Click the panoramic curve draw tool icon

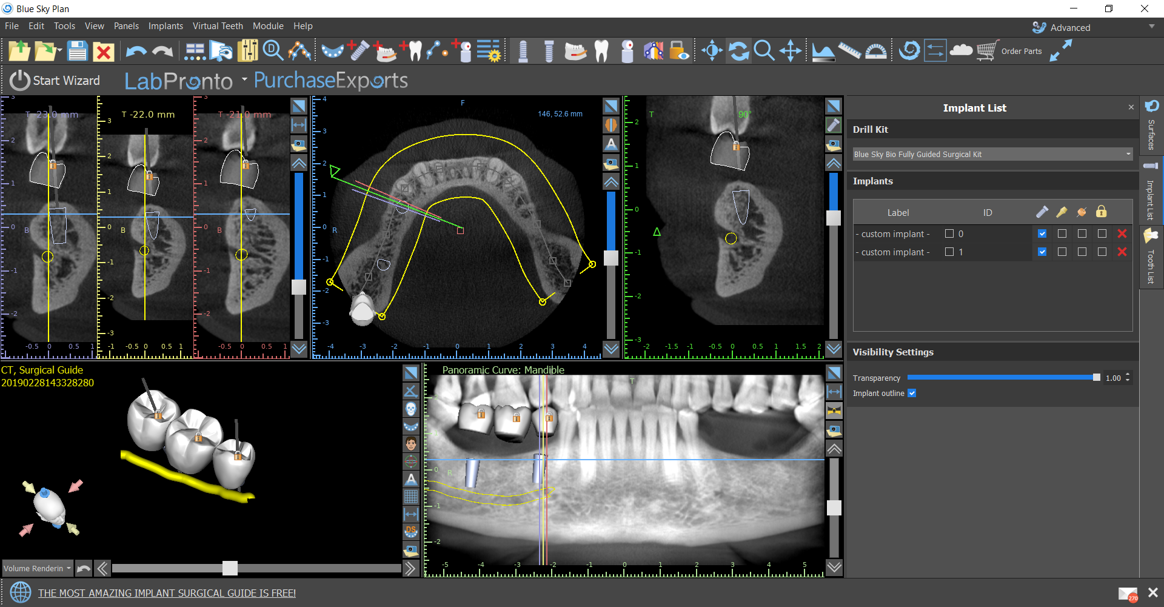click(299, 51)
